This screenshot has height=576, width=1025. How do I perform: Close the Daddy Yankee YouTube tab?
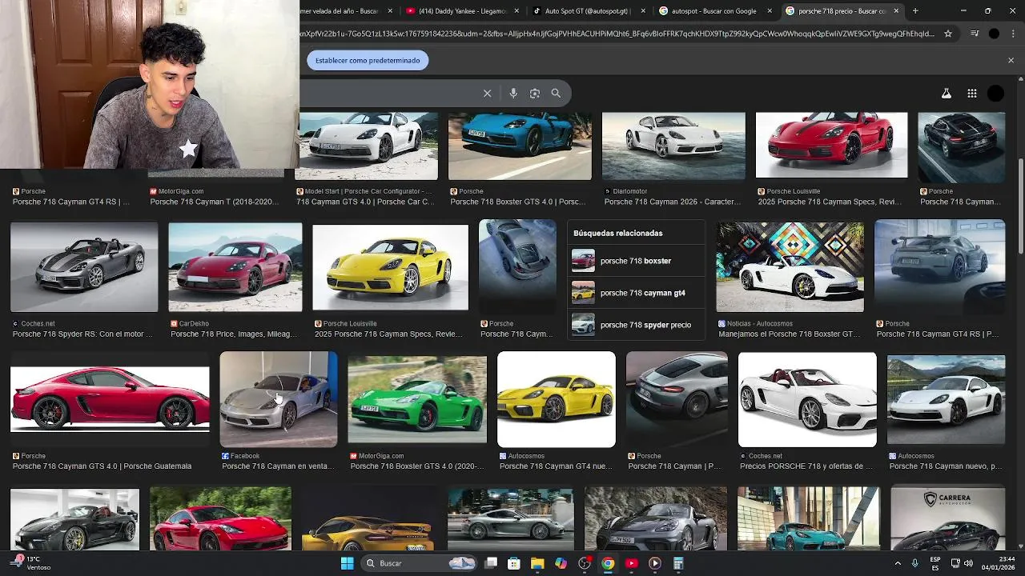(517, 11)
